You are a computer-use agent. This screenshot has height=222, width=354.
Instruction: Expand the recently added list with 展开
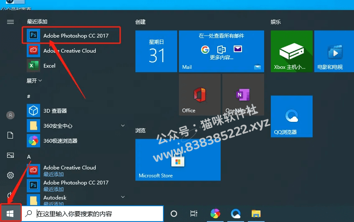[34, 81]
